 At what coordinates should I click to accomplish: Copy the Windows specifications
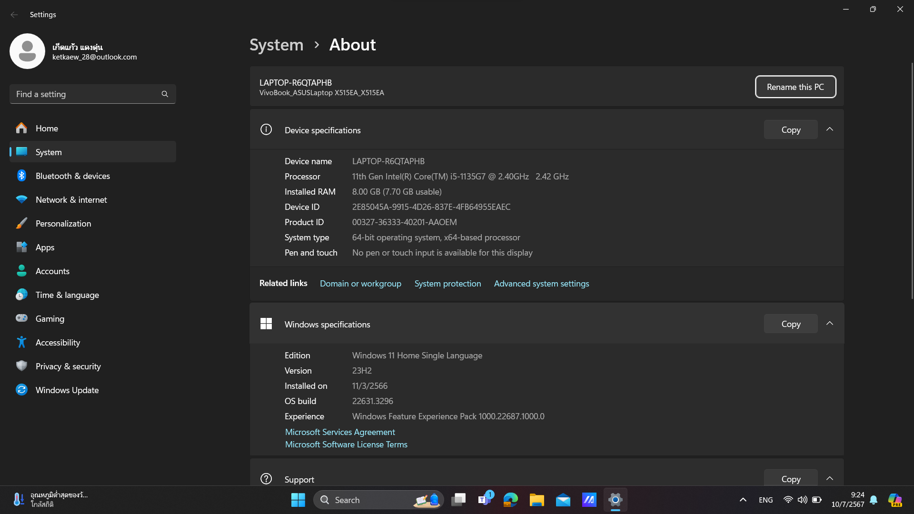click(791, 324)
